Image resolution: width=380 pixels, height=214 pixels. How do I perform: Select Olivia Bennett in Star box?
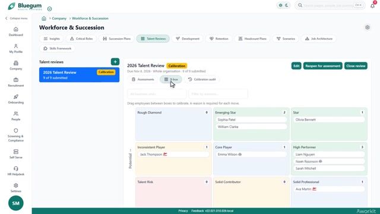[x=329, y=119]
